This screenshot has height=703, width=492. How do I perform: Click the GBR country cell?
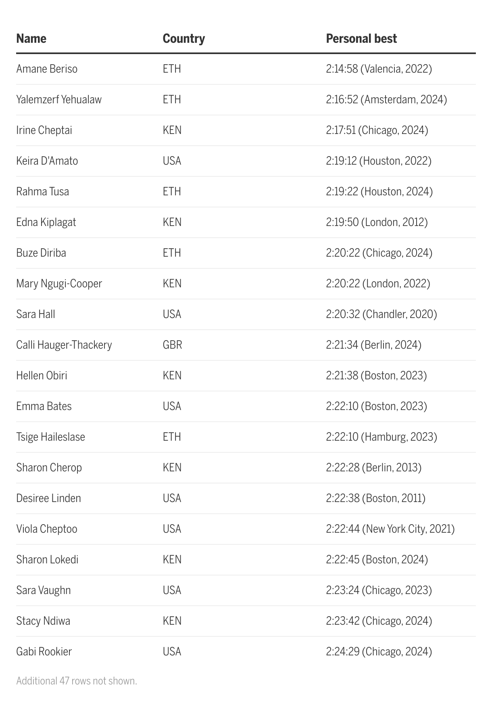coord(172,345)
